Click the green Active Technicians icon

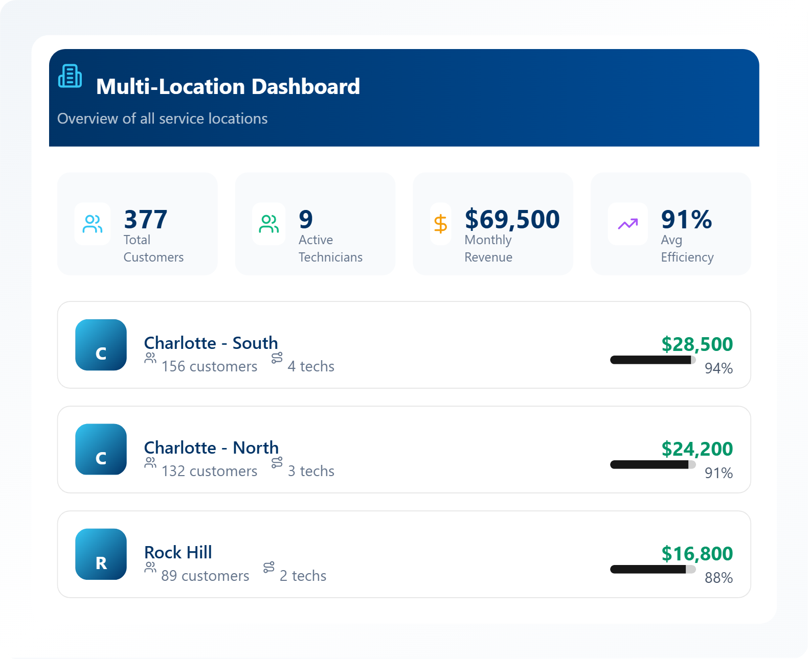click(x=269, y=224)
